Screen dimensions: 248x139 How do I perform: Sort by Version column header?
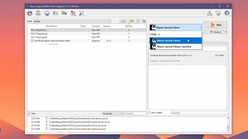(107, 26)
